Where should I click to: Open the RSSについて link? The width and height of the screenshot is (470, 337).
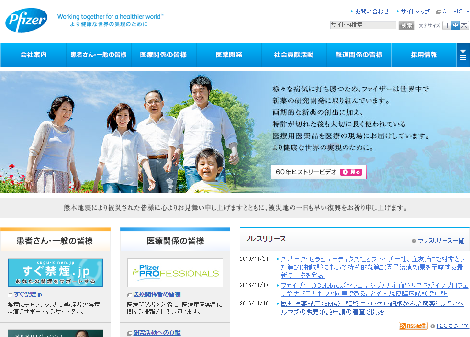[x=453, y=326]
